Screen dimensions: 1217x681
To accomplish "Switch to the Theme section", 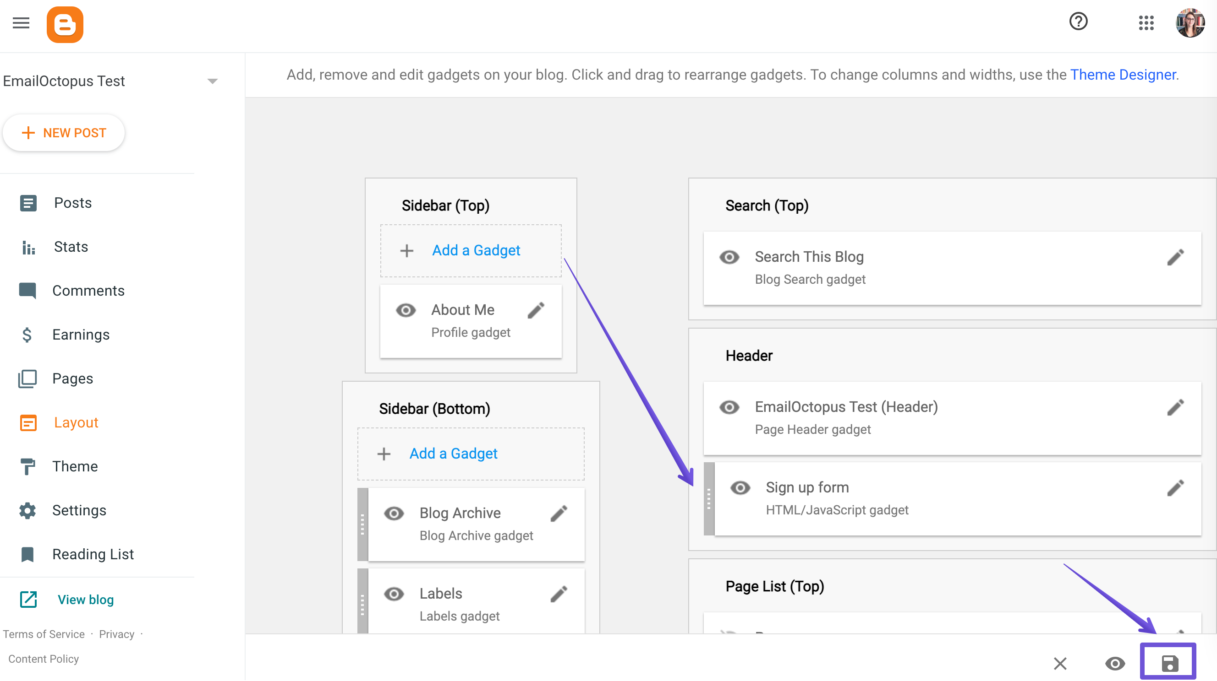I will pos(75,466).
